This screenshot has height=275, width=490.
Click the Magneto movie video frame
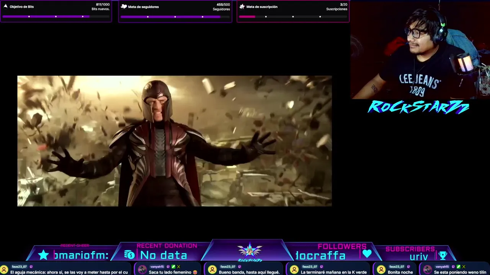[x=175, y=141]
